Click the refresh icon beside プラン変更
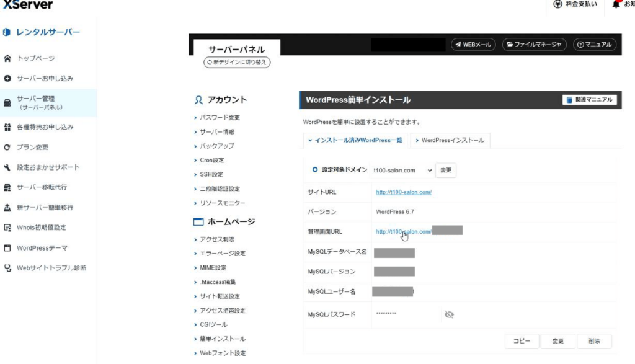635x364 pixels. (x=7, y=148)
